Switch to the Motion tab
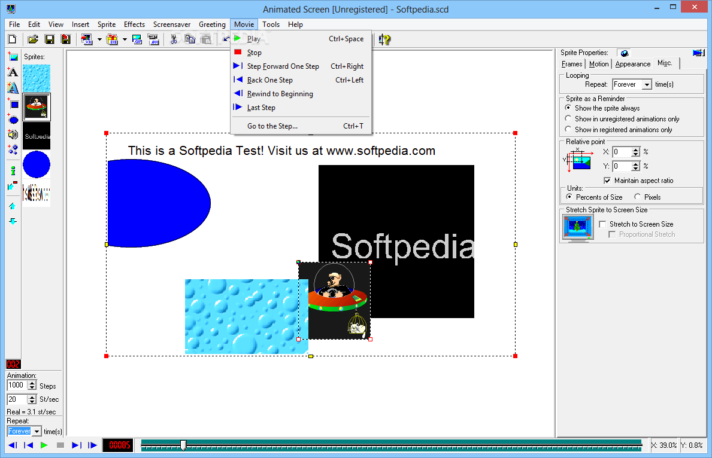Viewport: 712px width, 458px height. coord(598,64)
